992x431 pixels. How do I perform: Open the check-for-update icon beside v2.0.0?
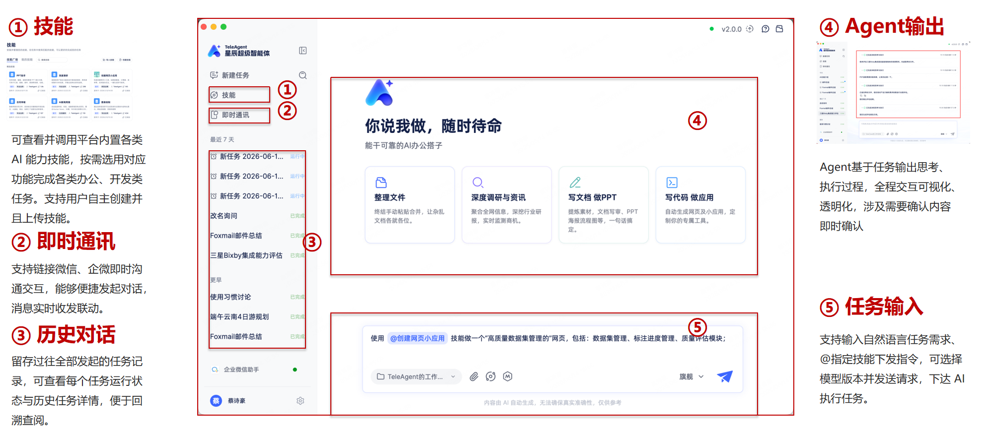(750, 29)
